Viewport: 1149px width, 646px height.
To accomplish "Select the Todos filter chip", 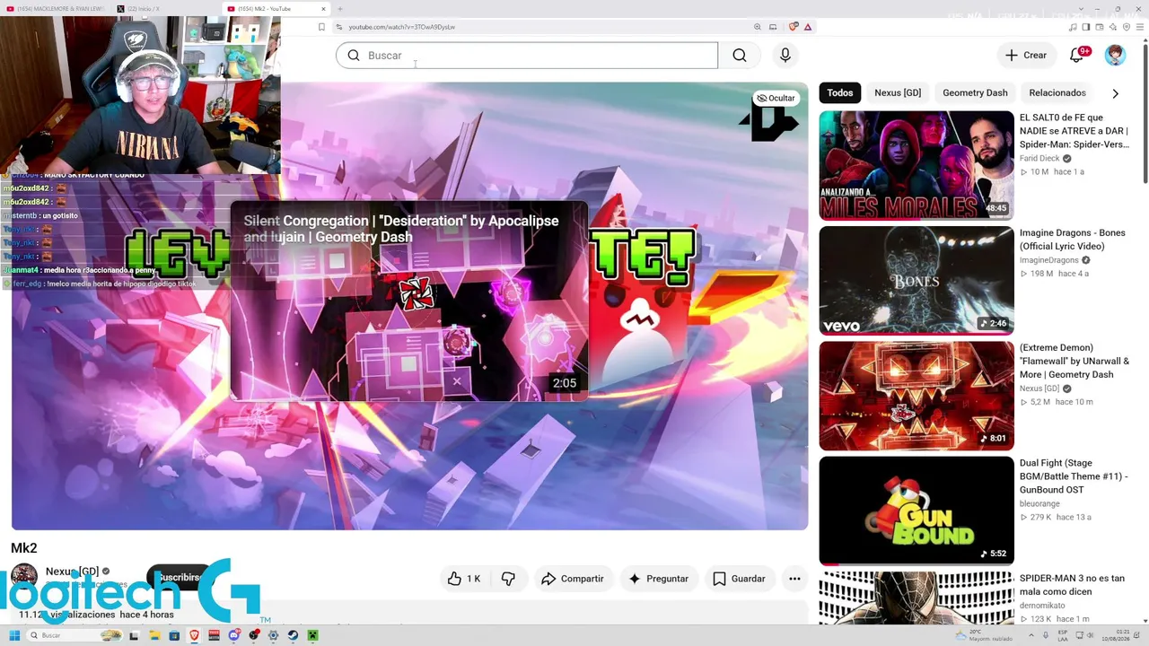I will point(840,92).
